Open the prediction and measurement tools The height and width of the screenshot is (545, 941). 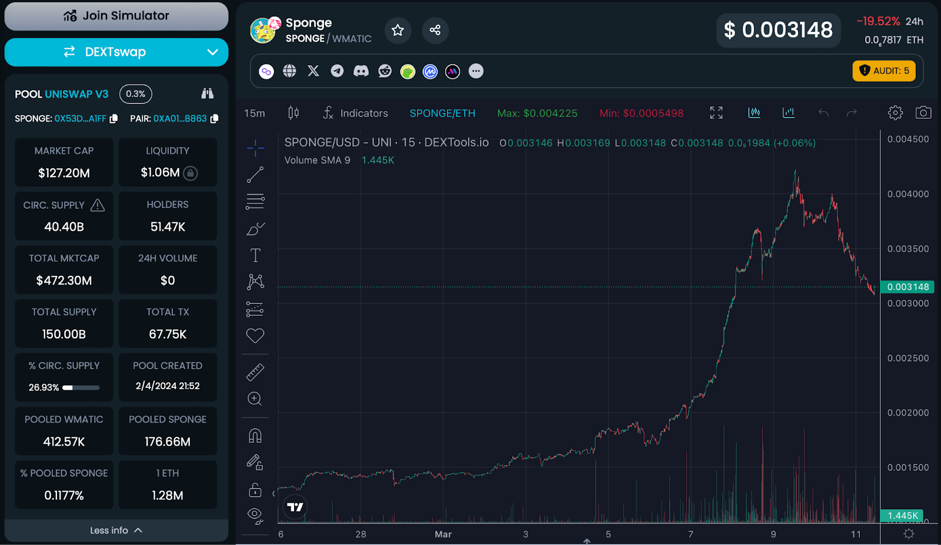pos(255,309)
